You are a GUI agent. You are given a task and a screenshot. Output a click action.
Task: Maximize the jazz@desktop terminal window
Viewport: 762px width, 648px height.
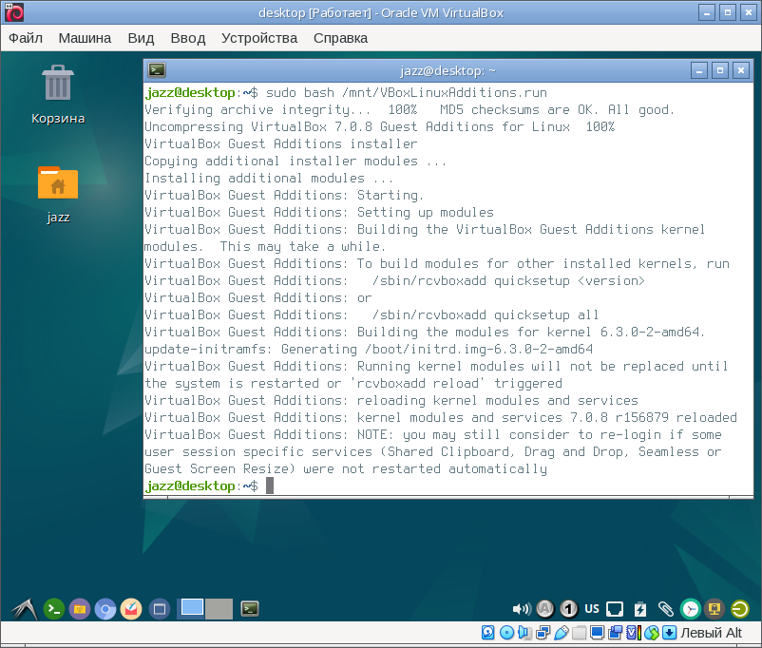720,70
